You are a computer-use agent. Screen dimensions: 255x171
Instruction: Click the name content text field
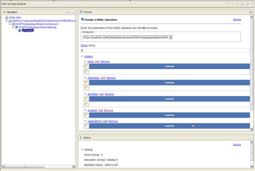coord(169,72)
